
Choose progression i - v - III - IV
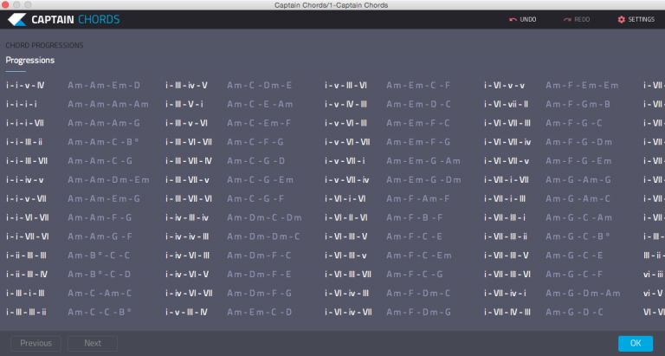pyautogui.click(x=187, y=312)
